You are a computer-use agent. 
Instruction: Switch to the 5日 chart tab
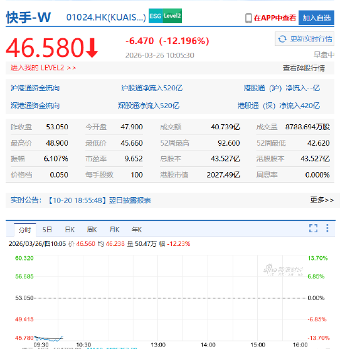tap(47, 230)
